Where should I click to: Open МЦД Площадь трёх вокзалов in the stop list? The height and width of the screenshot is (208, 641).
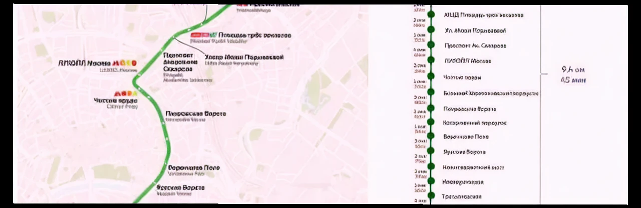483,15
